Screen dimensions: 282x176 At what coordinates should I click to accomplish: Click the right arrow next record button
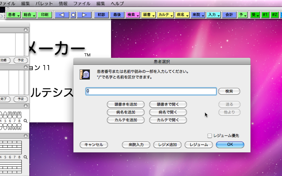(x=84, y=15)
